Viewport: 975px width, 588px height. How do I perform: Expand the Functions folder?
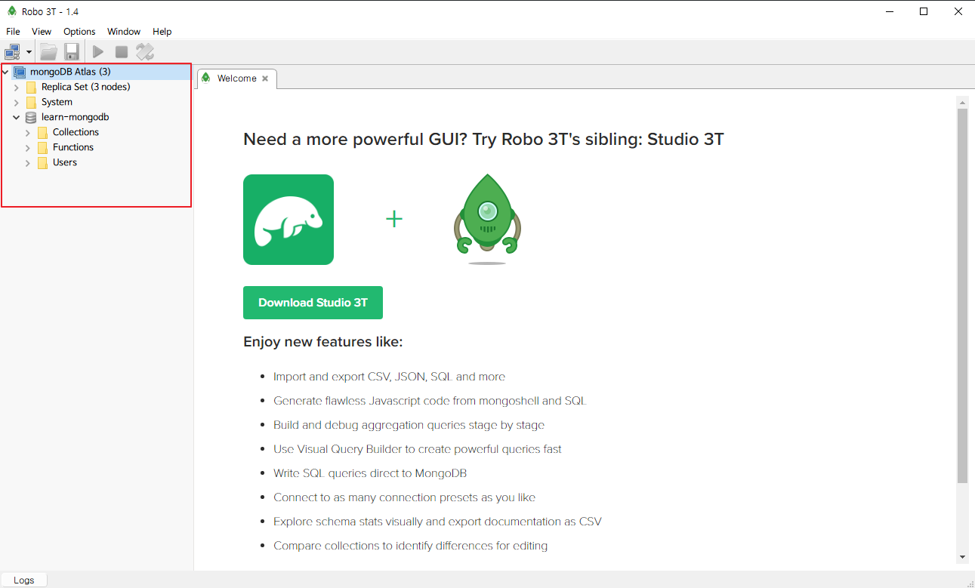(x=28, y=147)
